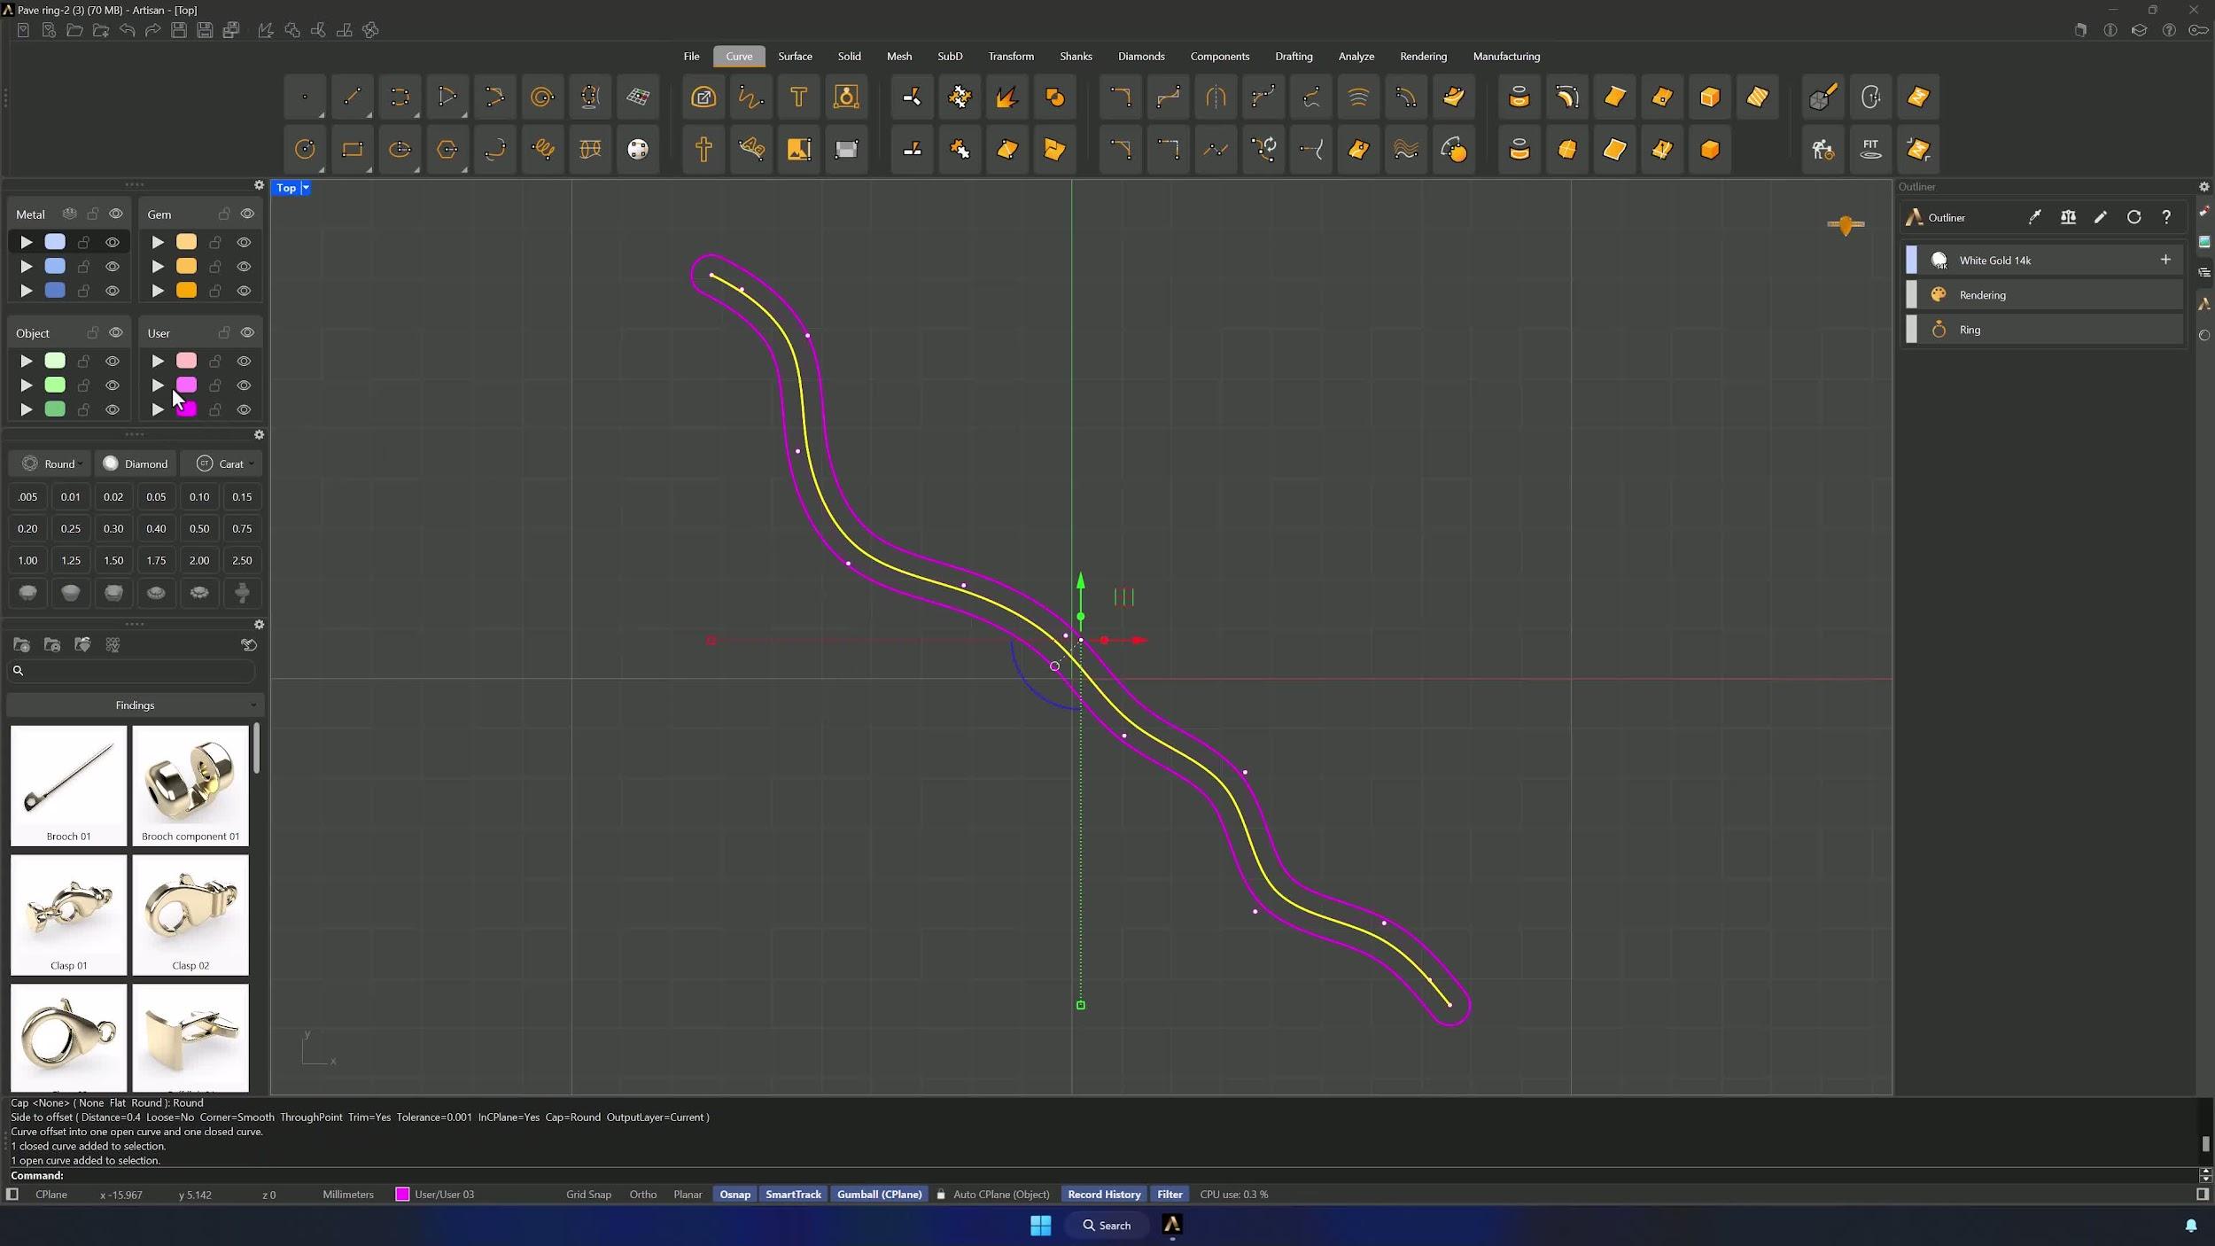Select the 1.00 carat size button
2215x1246 pixels.
pyautogui.click(x=27, y=560)
